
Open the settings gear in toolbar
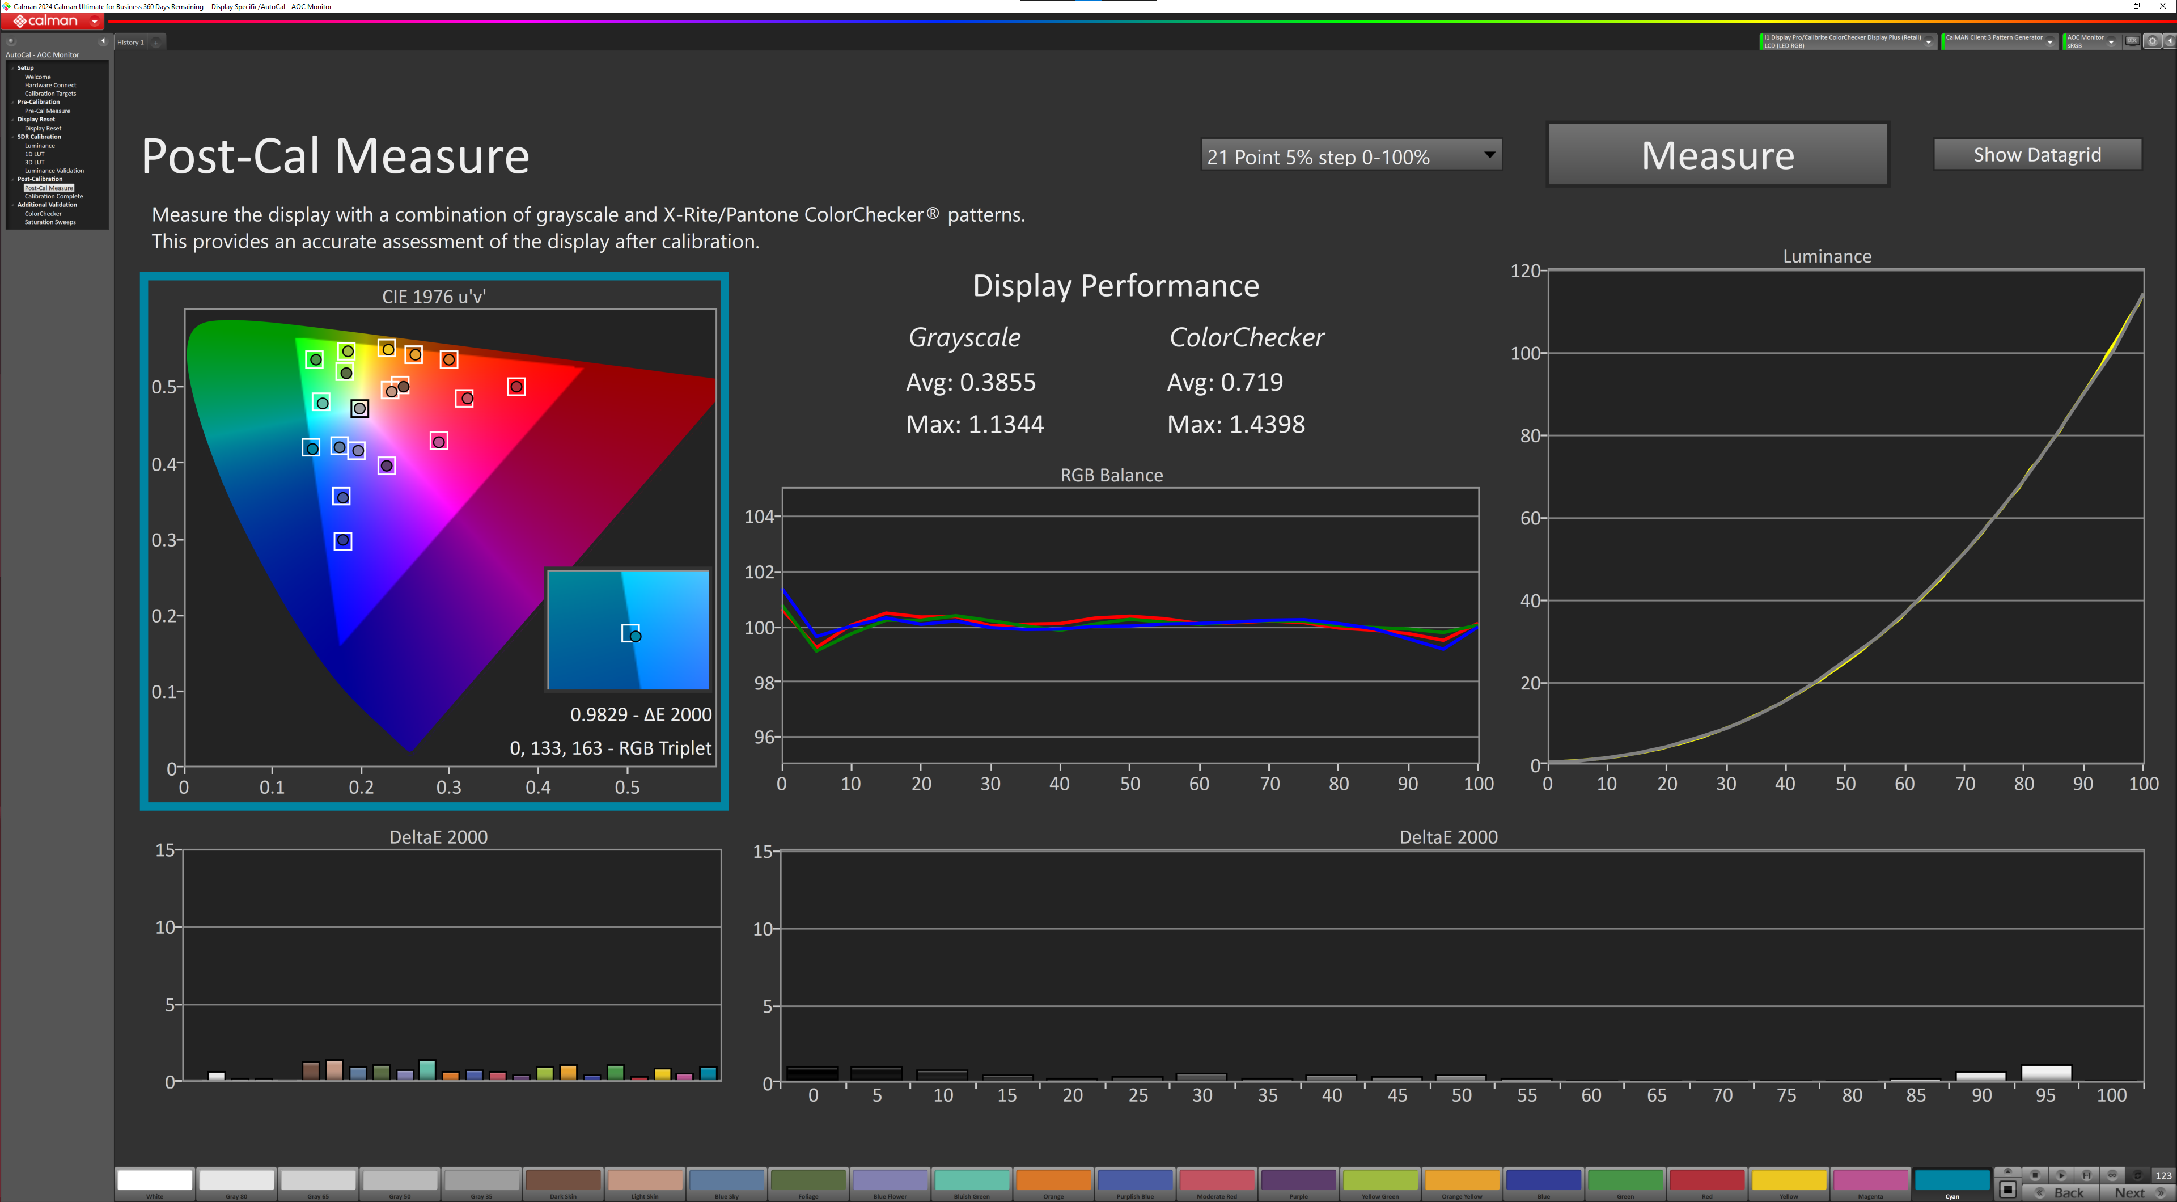[2153, 41]
